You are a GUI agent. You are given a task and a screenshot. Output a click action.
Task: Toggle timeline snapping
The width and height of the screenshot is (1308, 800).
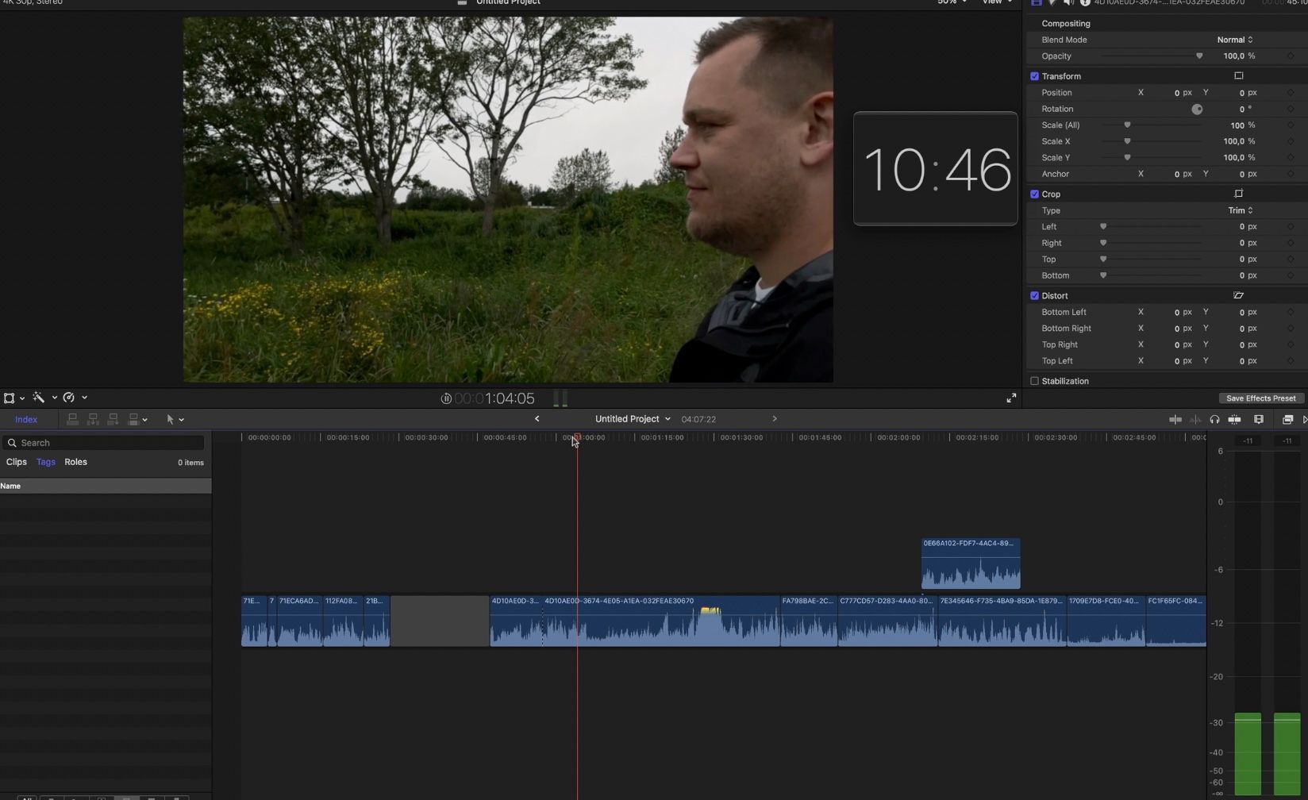pyautogui.click(x=1234, y=419)
